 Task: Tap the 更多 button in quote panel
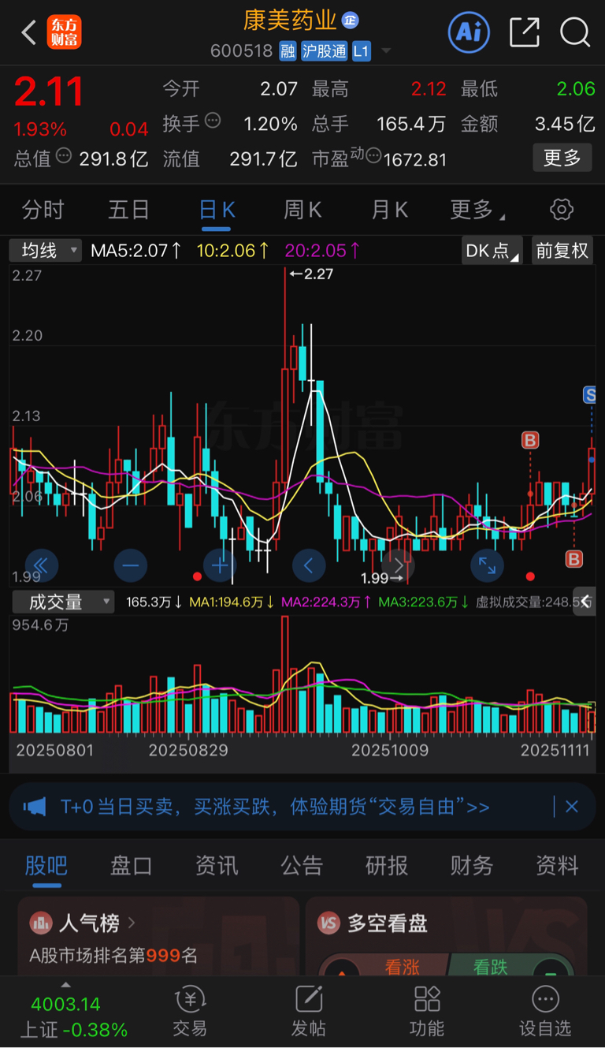562,158
